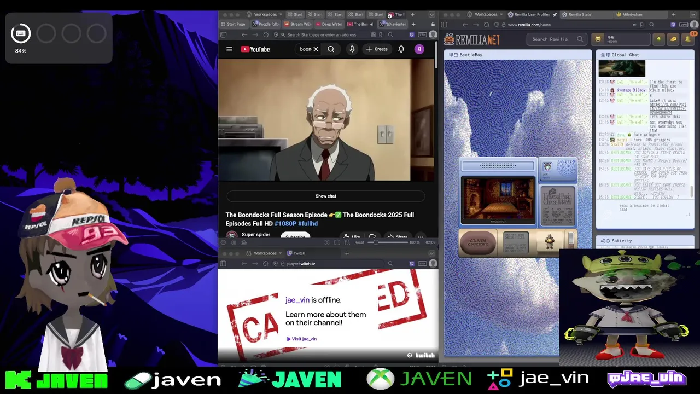Add a new tab in Twitch window
Screen dimensions: 700x394
[x=347, y=253]
